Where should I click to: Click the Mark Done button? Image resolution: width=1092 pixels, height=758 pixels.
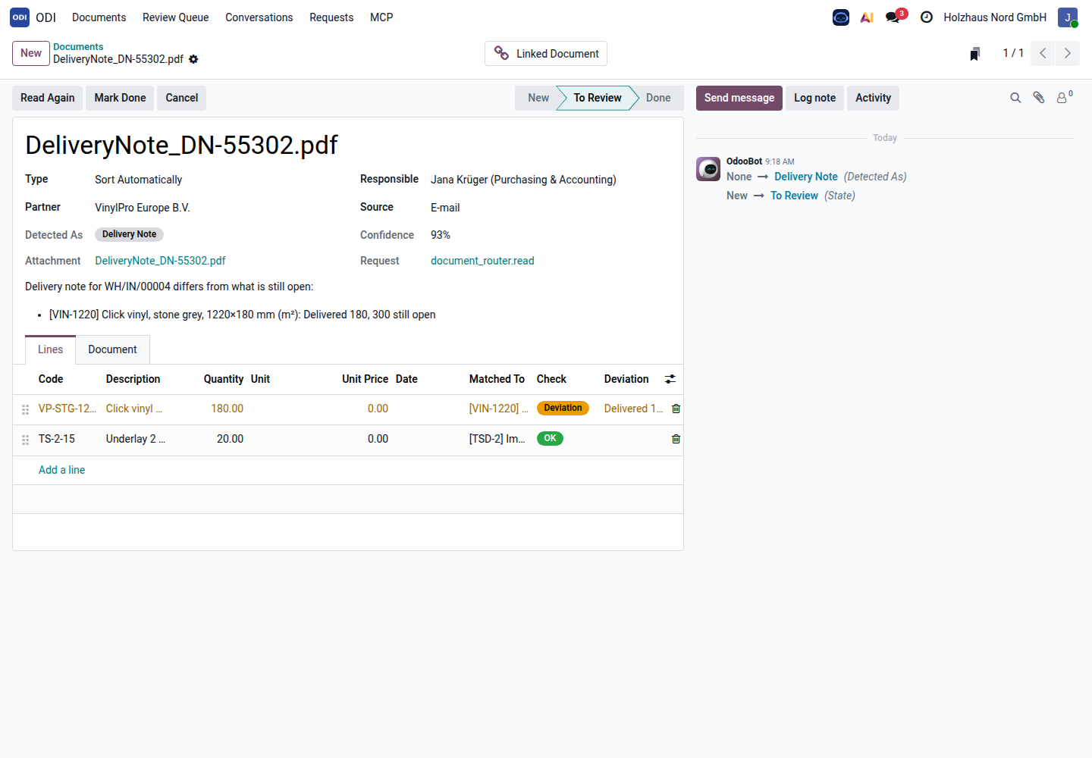[120, 98]
